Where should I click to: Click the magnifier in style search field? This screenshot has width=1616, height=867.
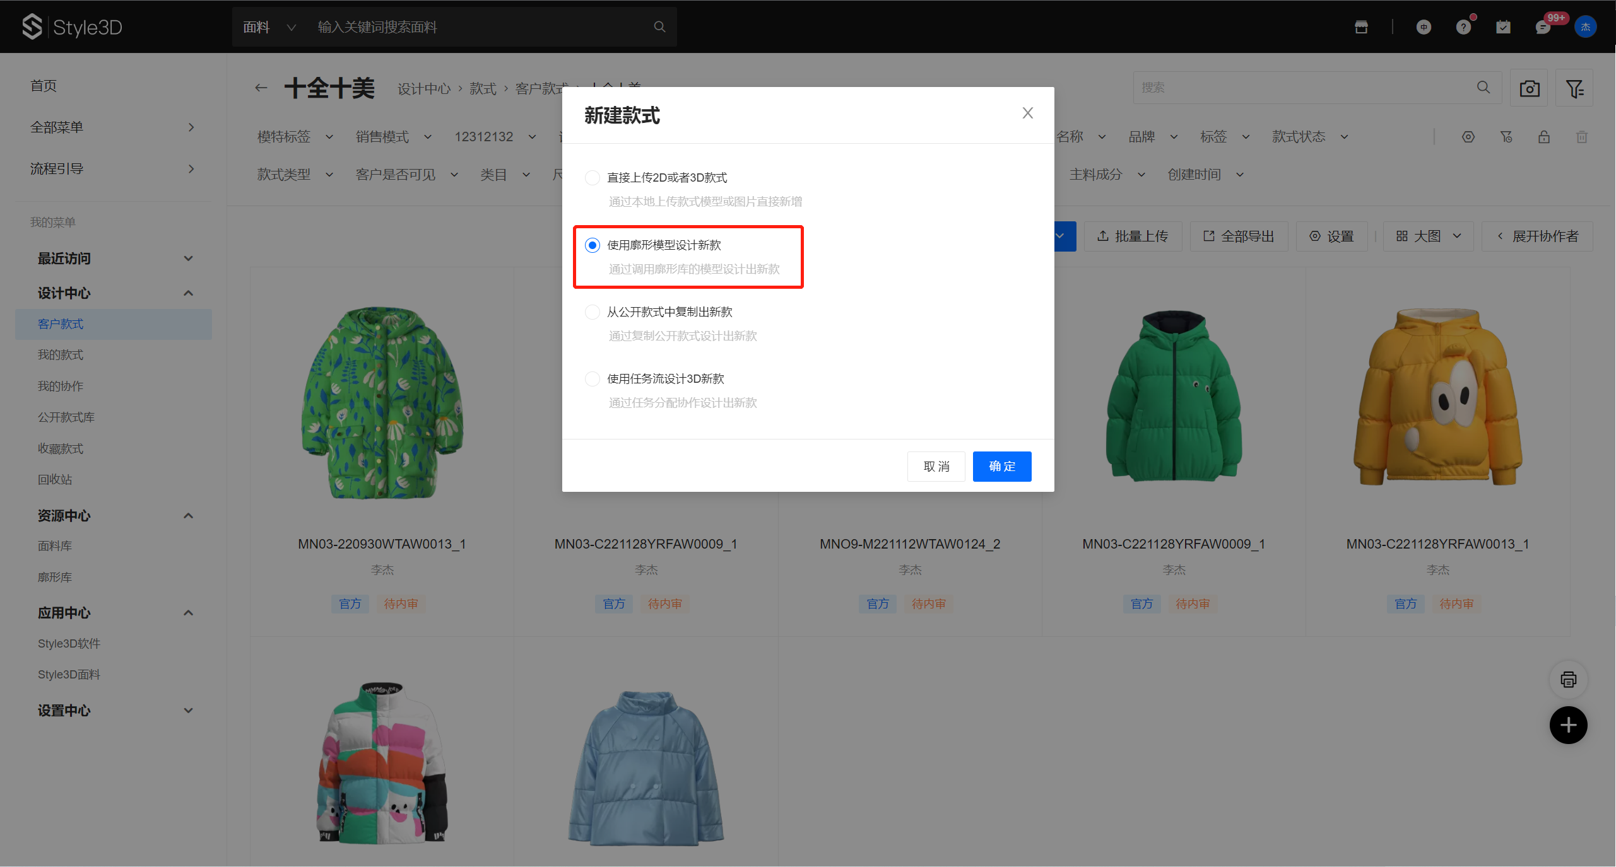point(1483,87)
